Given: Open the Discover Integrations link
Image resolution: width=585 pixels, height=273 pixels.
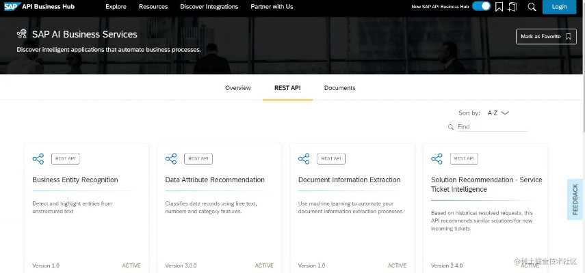Looking at the screenshot, I should pos(209,7).
